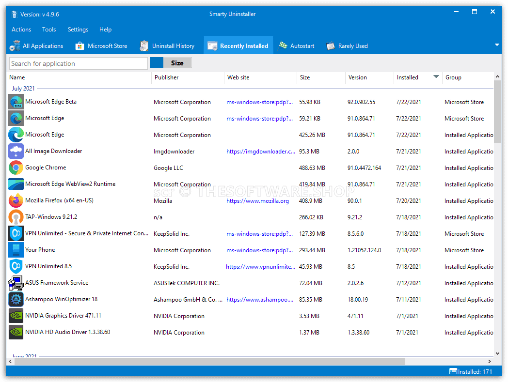Open Microsoft Edge Beta store link
508x382 pixels.
(x=259, y=102)
